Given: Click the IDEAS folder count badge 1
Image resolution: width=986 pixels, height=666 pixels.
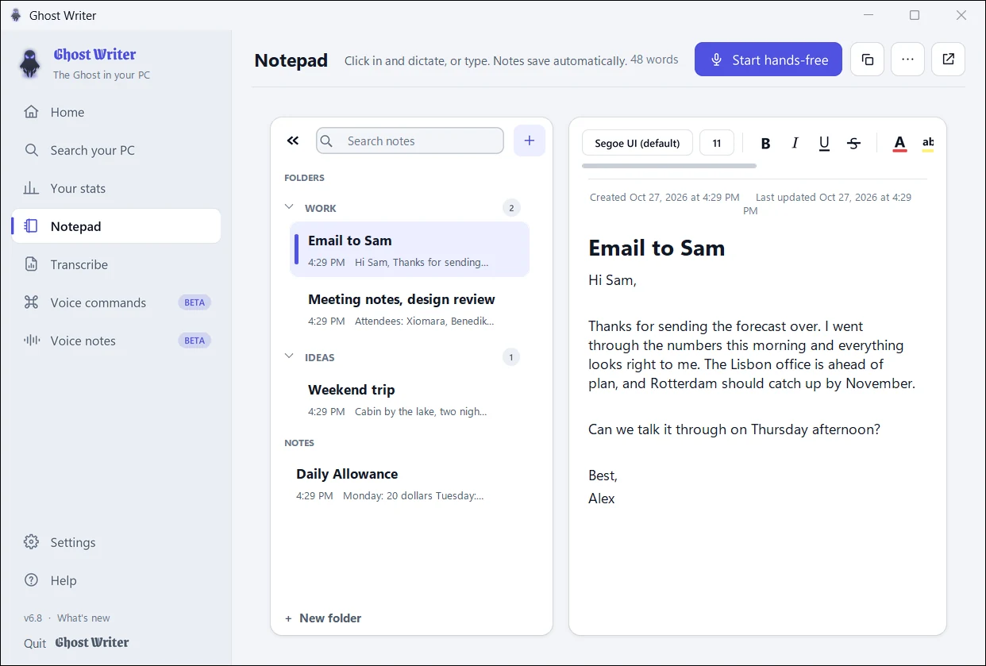Looking at the screenshot, I should [x=511, y=357].
